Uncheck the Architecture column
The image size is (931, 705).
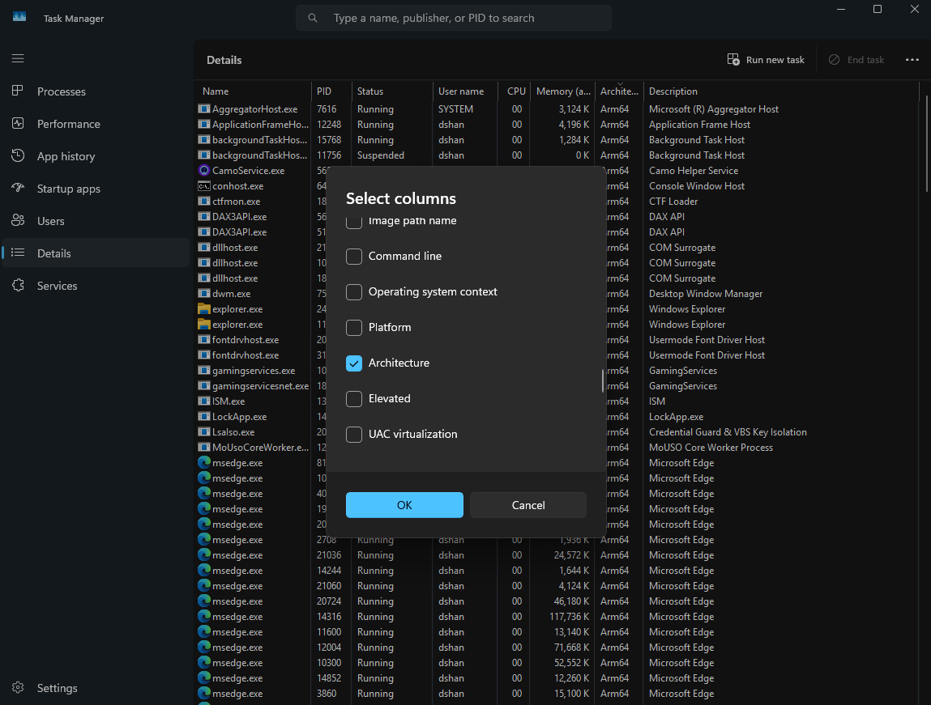[x=353, y=363]
